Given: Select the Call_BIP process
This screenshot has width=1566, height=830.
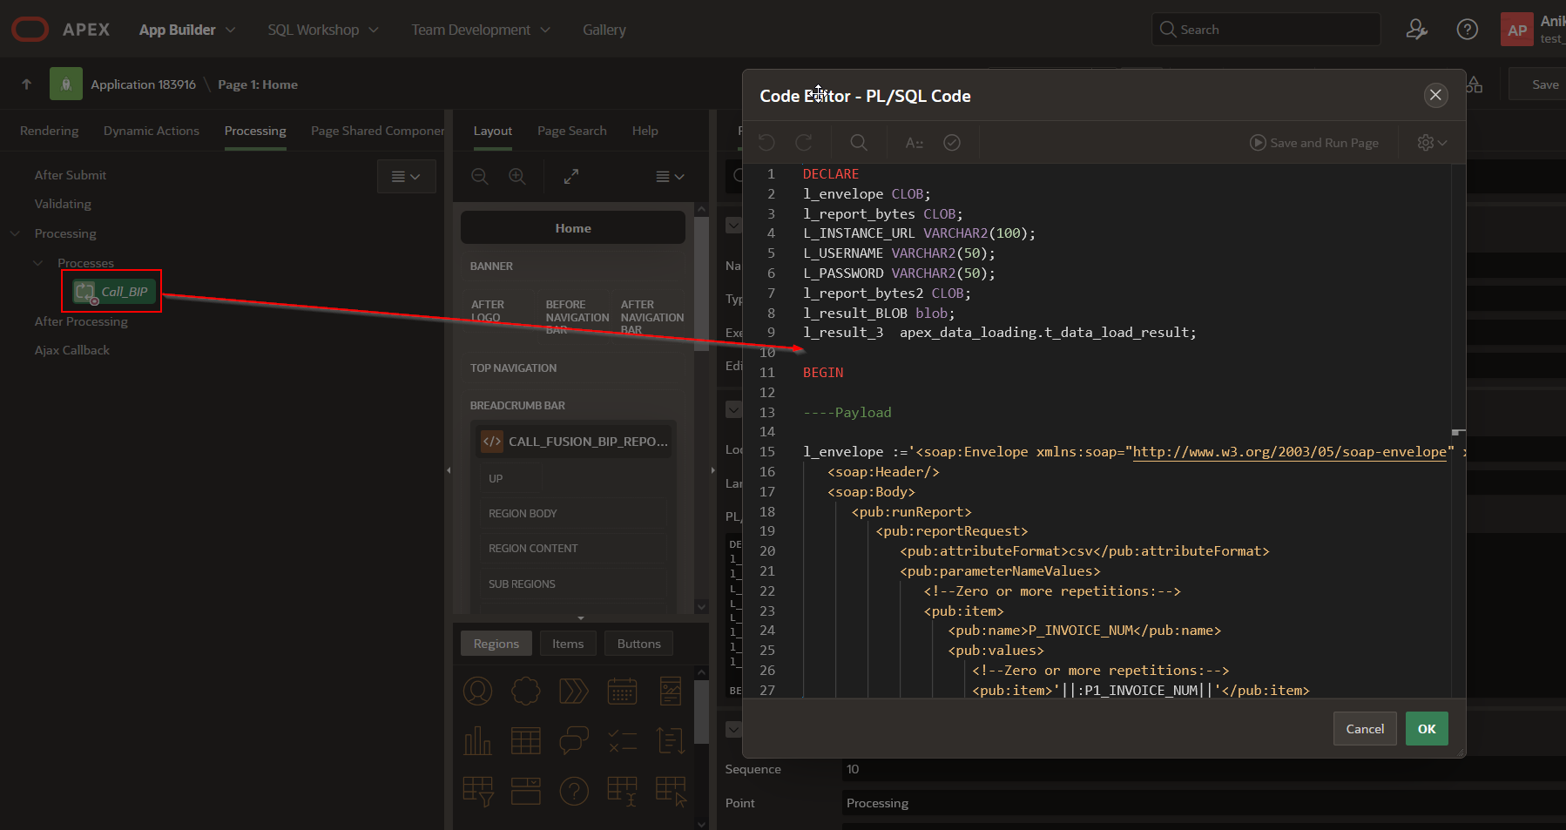Looking at the screenshot, I should tap(113, 292).
